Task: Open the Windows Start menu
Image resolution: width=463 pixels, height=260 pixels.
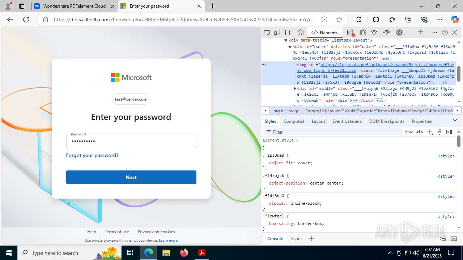Action: point(9,253)
